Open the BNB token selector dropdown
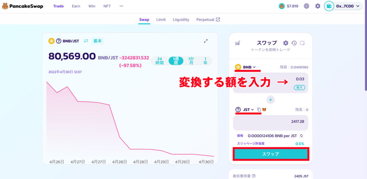The image size is (367, 179). 246,67
